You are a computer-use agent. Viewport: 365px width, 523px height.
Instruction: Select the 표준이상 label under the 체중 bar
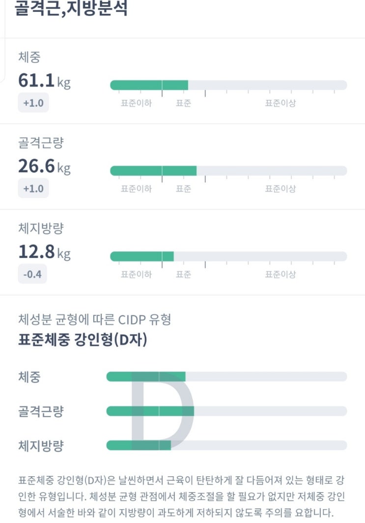pos(281,103)
